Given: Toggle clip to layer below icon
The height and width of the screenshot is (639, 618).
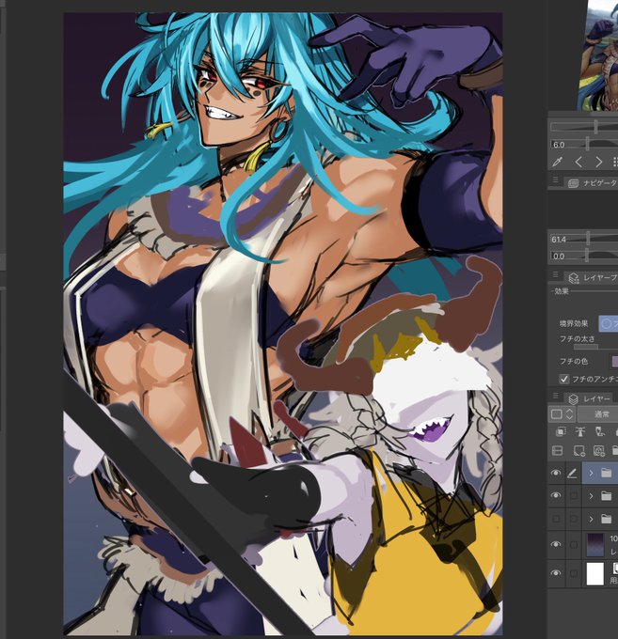Looking at the screenshot, I should pos(561,432).
